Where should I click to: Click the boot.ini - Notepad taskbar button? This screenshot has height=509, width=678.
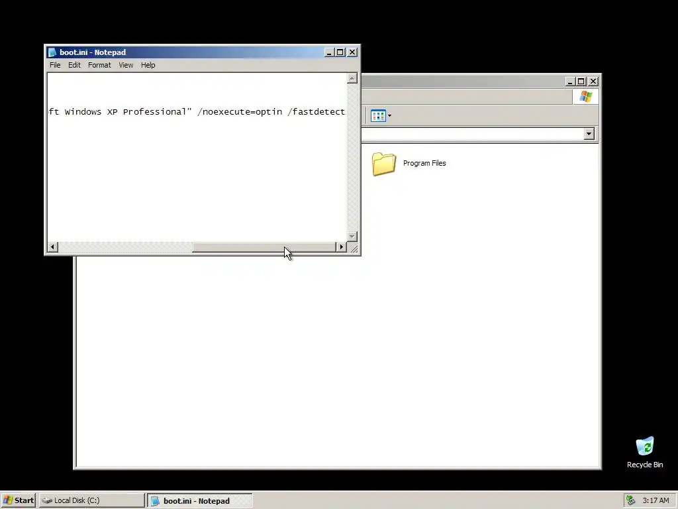(x=200, y=501)
